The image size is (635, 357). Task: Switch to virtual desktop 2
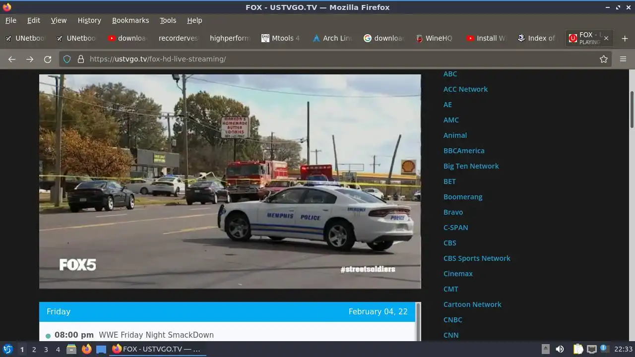34,350
